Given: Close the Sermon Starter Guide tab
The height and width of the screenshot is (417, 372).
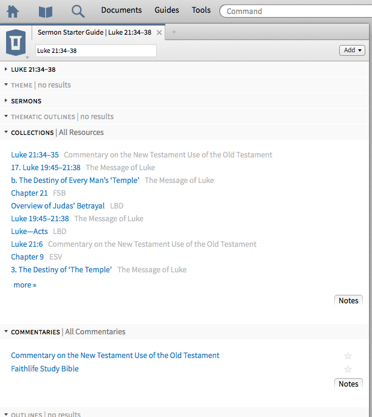Looking at the screenshot, I should pyautogui.click(x=159, y=32).
